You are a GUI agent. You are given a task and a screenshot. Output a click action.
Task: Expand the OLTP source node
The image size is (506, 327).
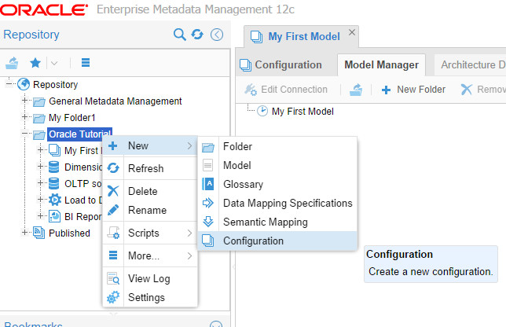tap(40, 182)
